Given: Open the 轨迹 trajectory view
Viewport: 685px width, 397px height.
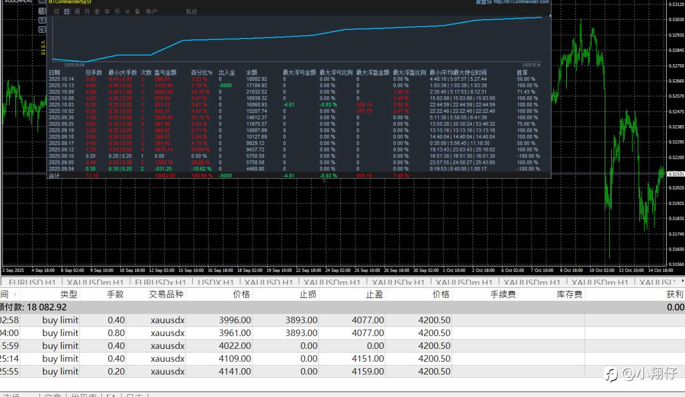Looking at the screenshot, I should pos(191,11).
